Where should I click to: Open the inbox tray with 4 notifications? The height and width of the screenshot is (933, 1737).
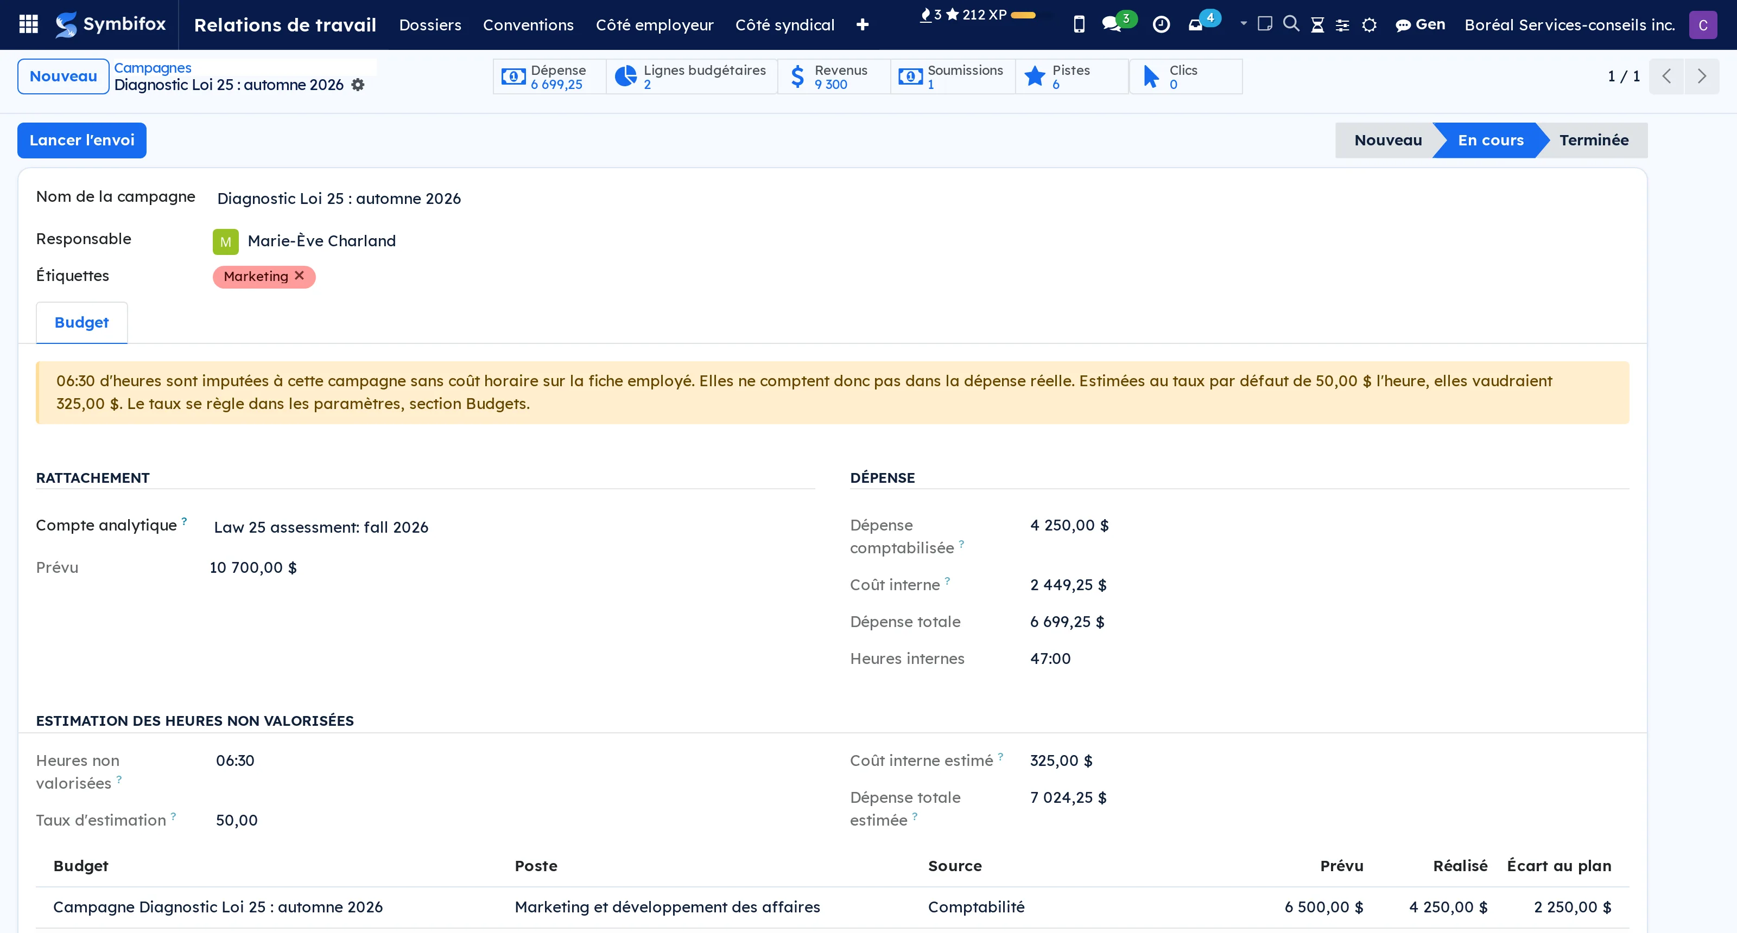coord(1203,22)
